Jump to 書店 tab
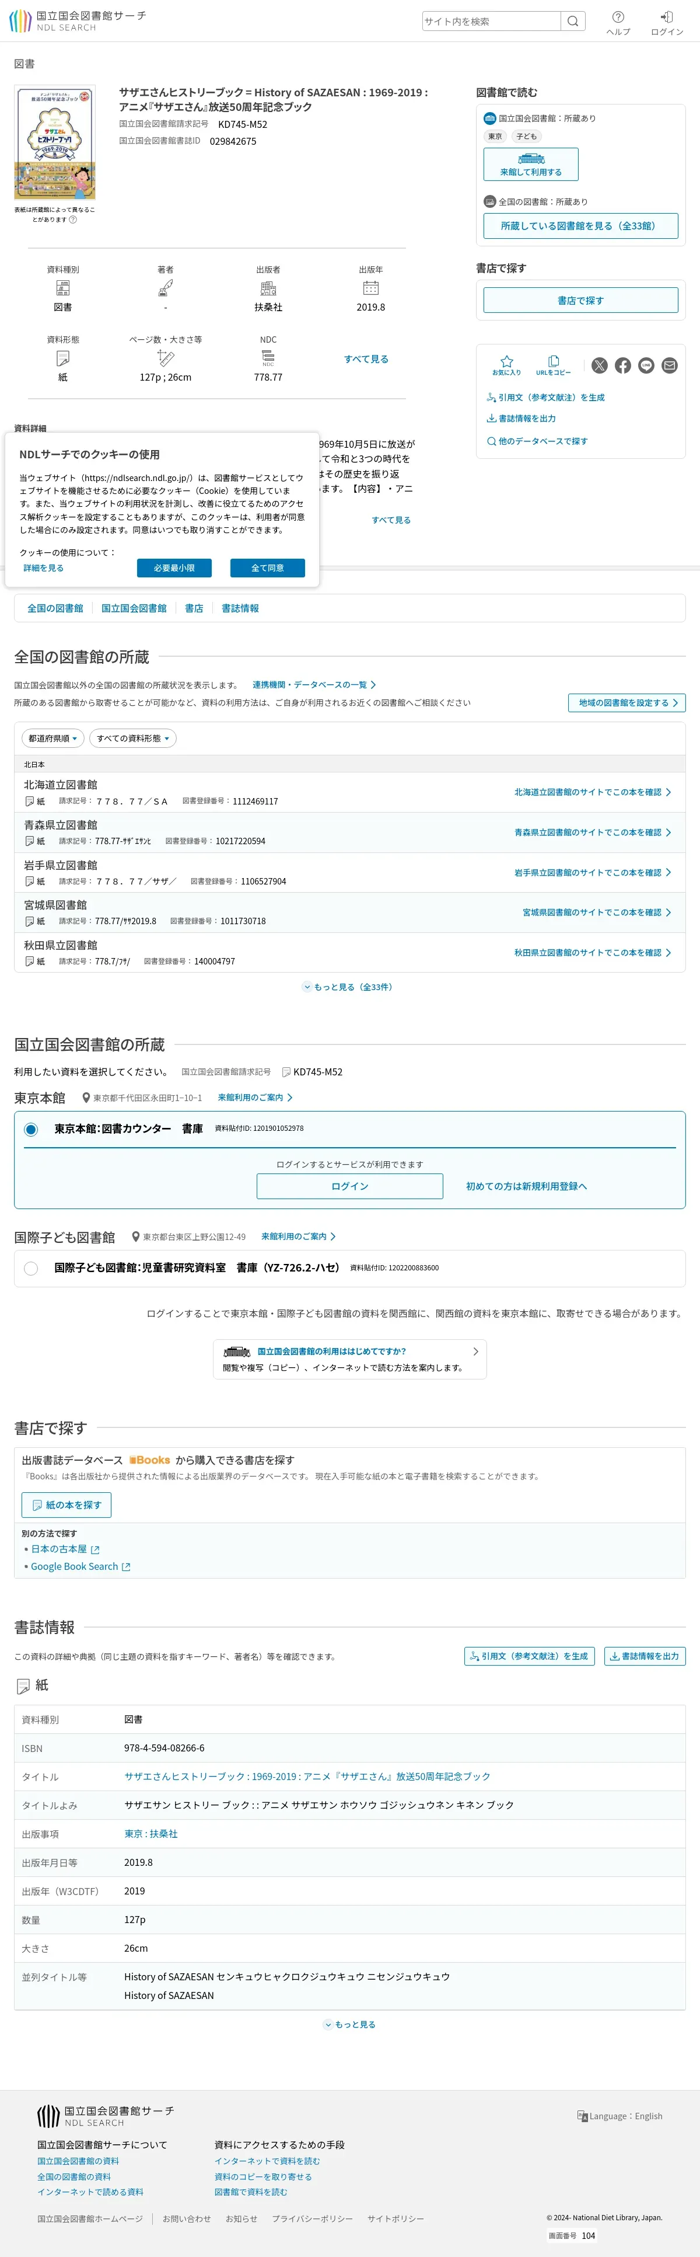 coord(194,609)
